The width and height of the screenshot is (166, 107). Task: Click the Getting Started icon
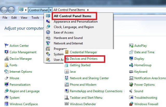67,65
